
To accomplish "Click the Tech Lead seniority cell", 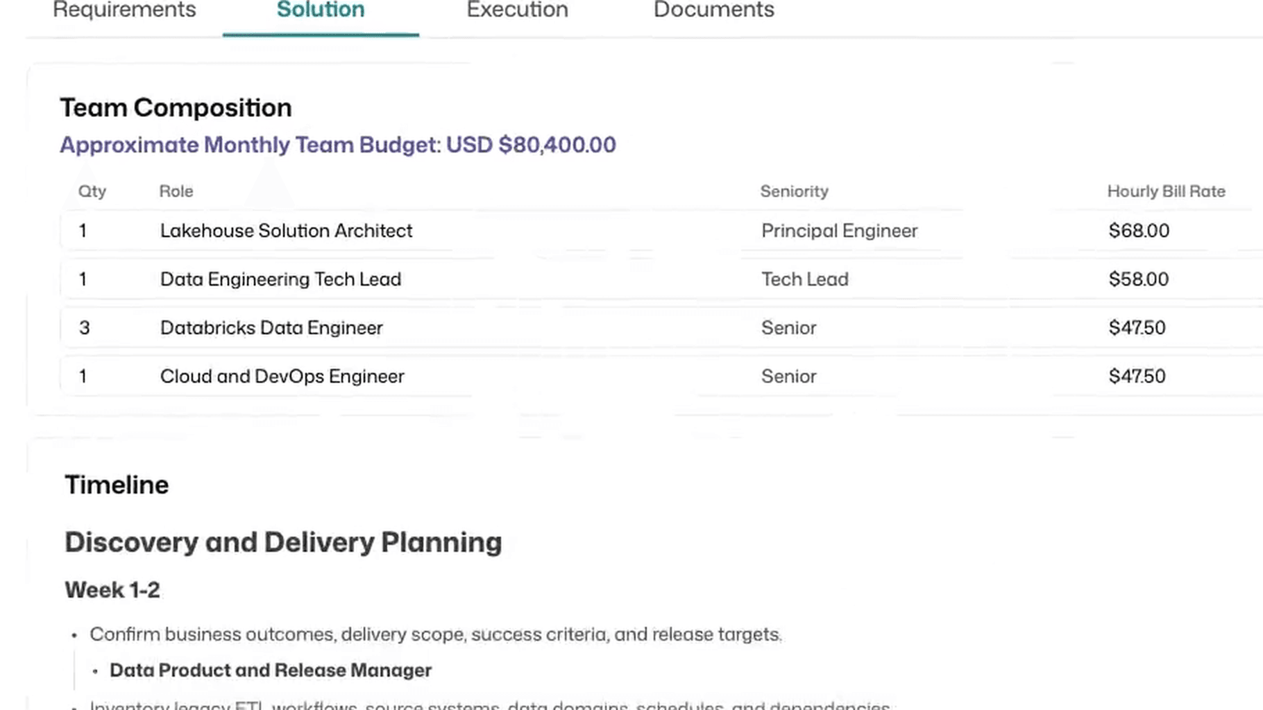I will [804, 279].
